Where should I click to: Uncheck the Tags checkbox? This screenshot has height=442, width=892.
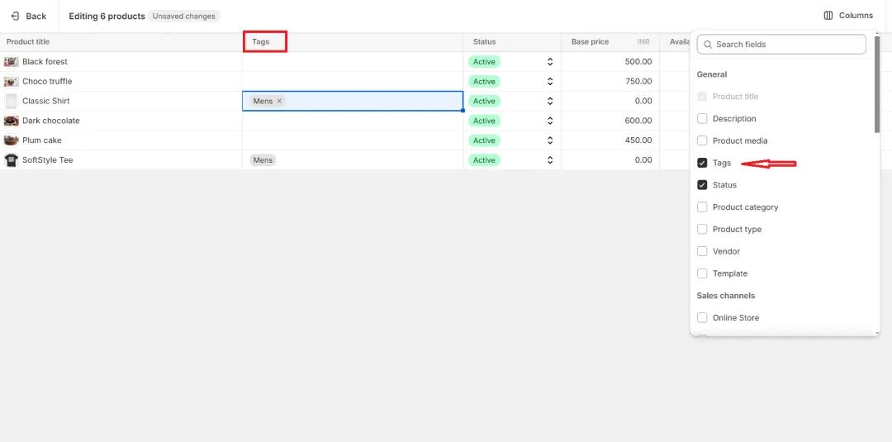click(x=702, y=163)
